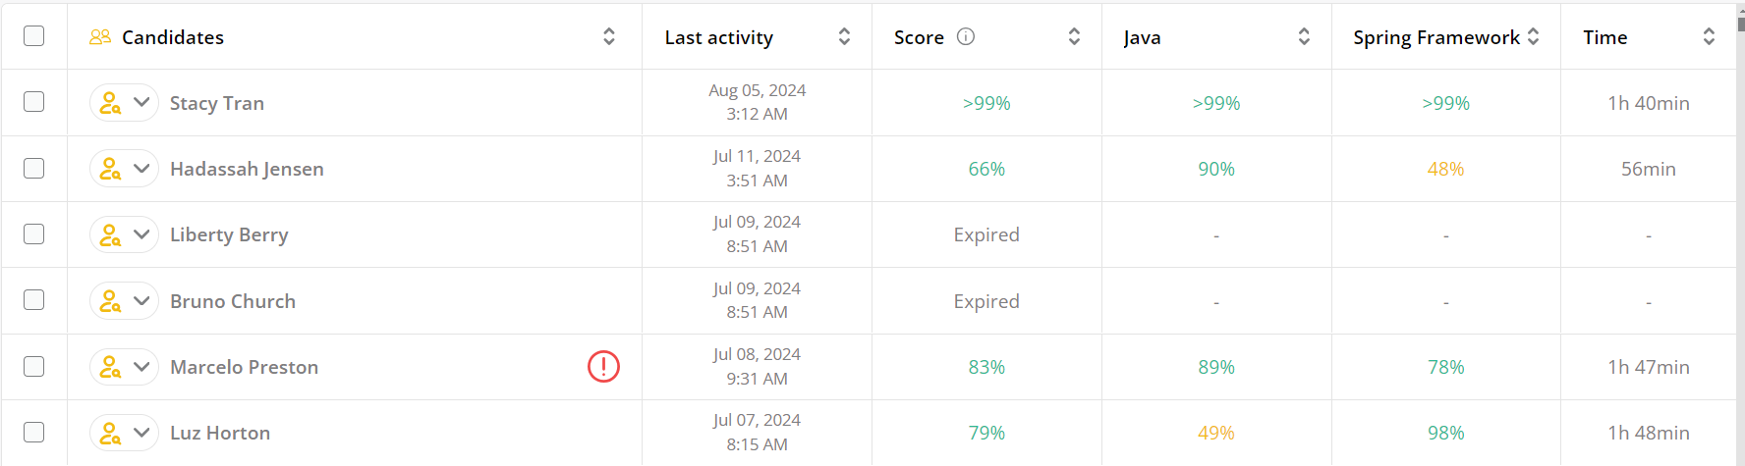Viewport: 1745px width, 466px height.
Task: Sort by Time column arrows
Action: pyautogui.click(x=1709, y=36)
